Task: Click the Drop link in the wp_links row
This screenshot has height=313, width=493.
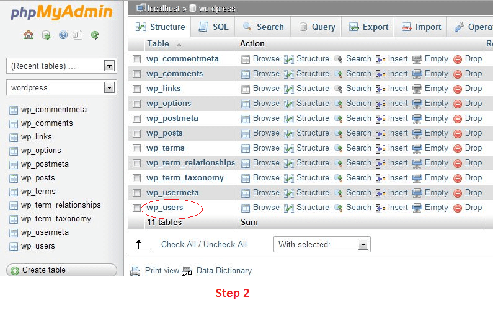Action: click(x=473, y=89)
